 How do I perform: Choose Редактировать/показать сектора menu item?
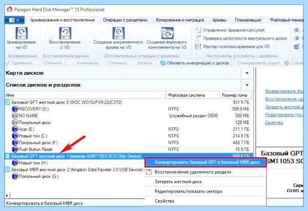206,192
